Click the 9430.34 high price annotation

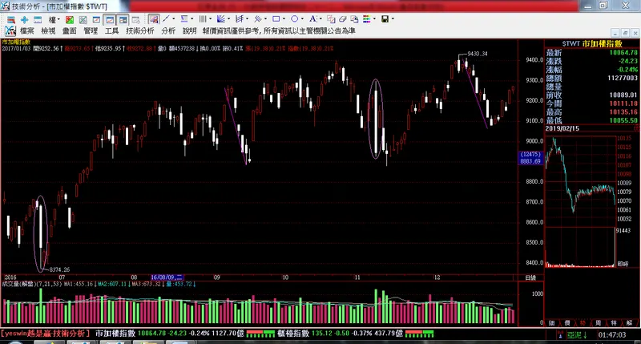click(477, 54)
